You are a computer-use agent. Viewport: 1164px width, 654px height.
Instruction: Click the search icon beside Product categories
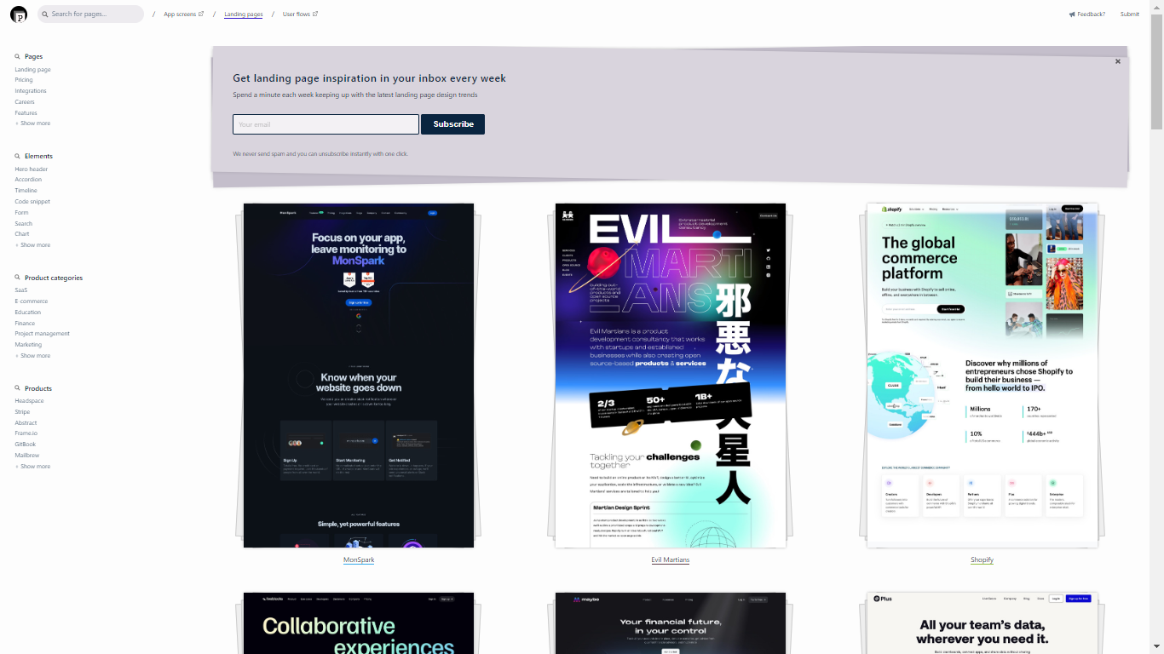(17, 278)
